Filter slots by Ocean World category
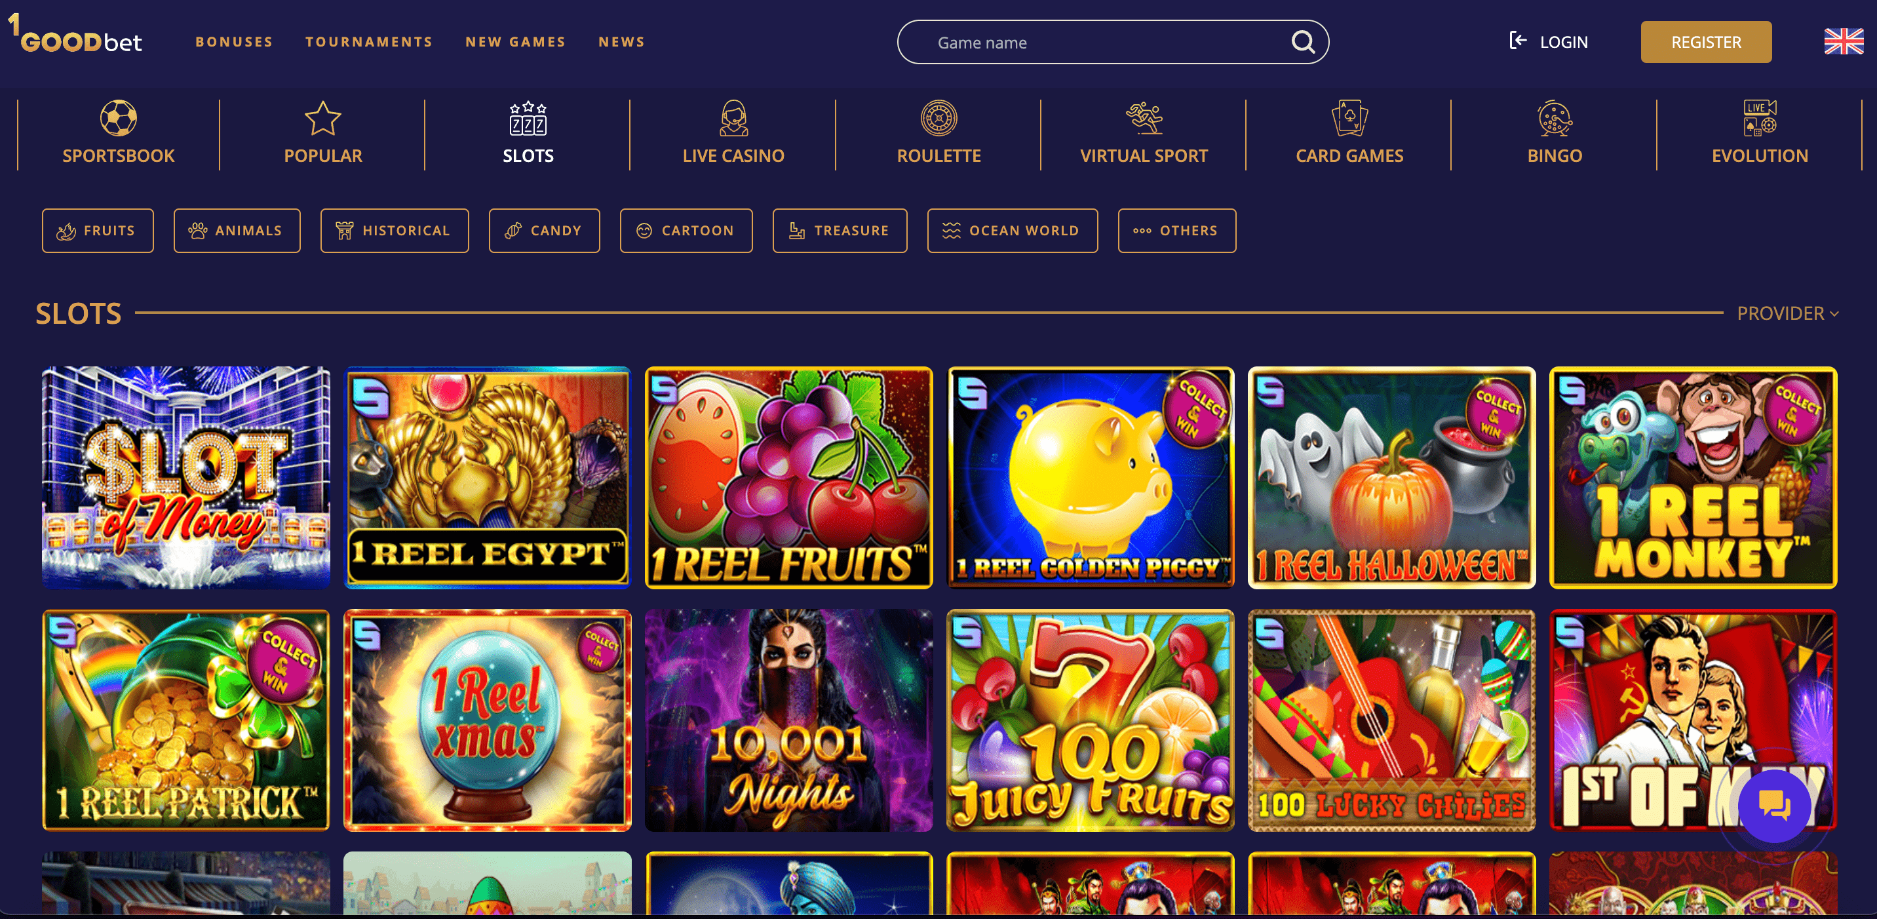The image size is (1877, 919). click(x=1012, y=230)
